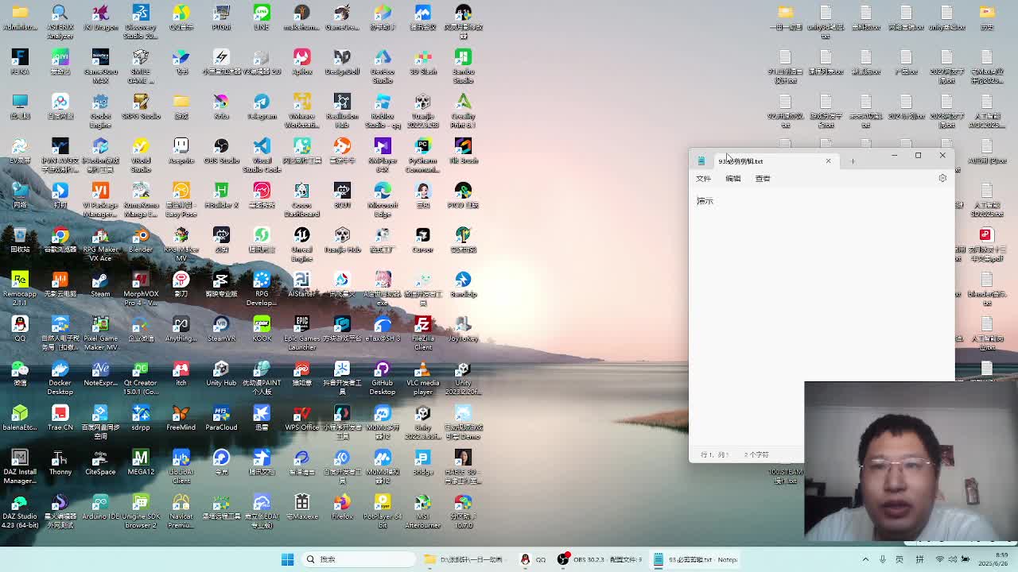This screenshot has height=572, width=1018.
Task: Open the Godot Engine desktop shortcut
Action: [100, 103]
